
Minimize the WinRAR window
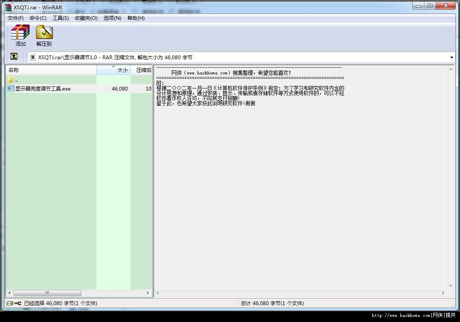point(419,6)
